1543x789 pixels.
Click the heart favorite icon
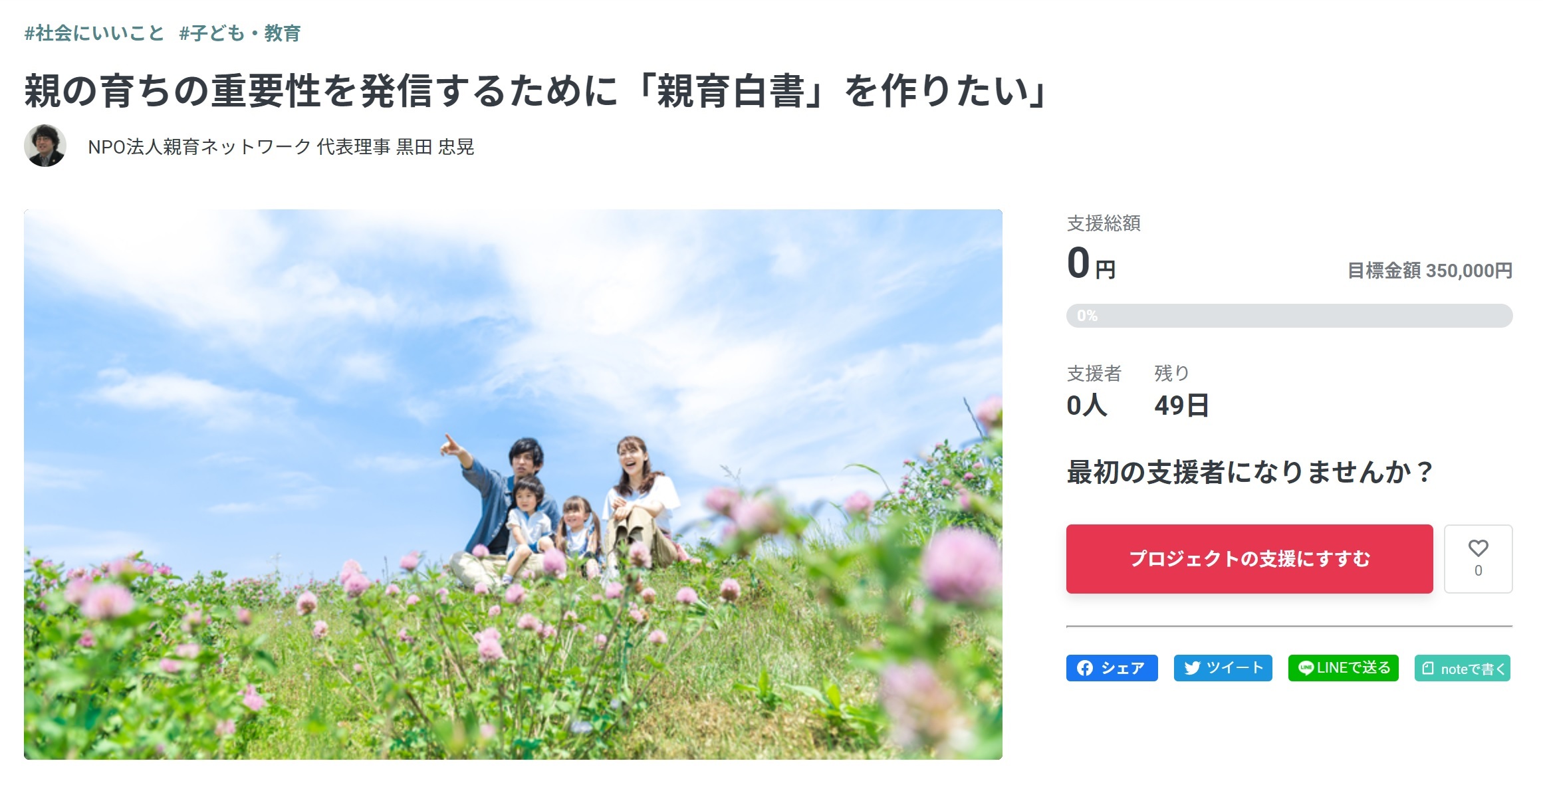1478,548
